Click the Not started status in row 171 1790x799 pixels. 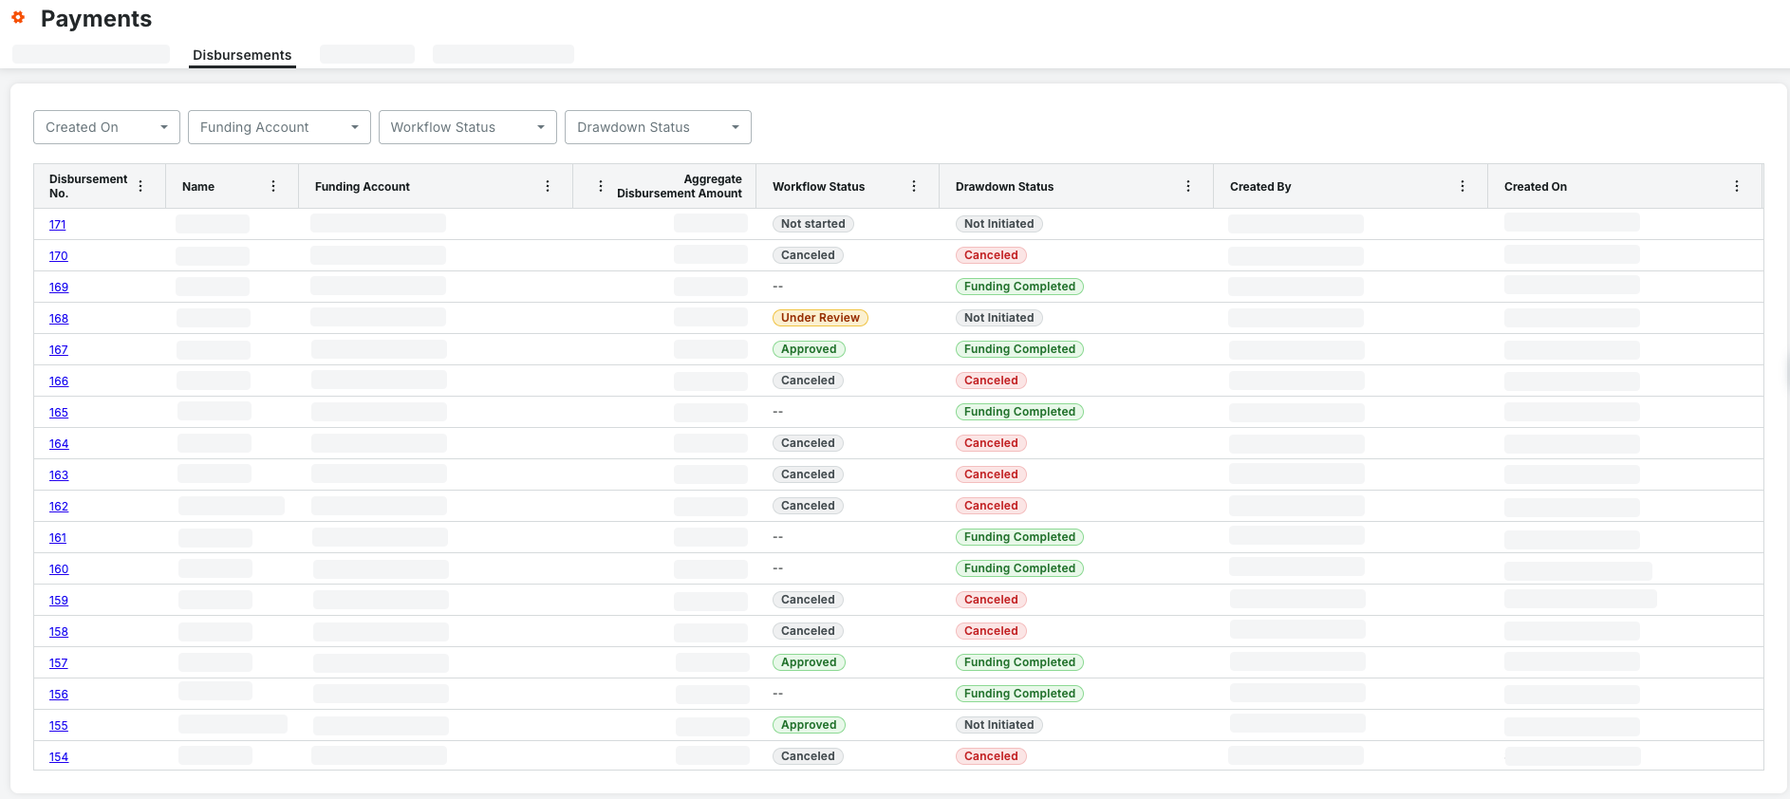coord(812,224)
